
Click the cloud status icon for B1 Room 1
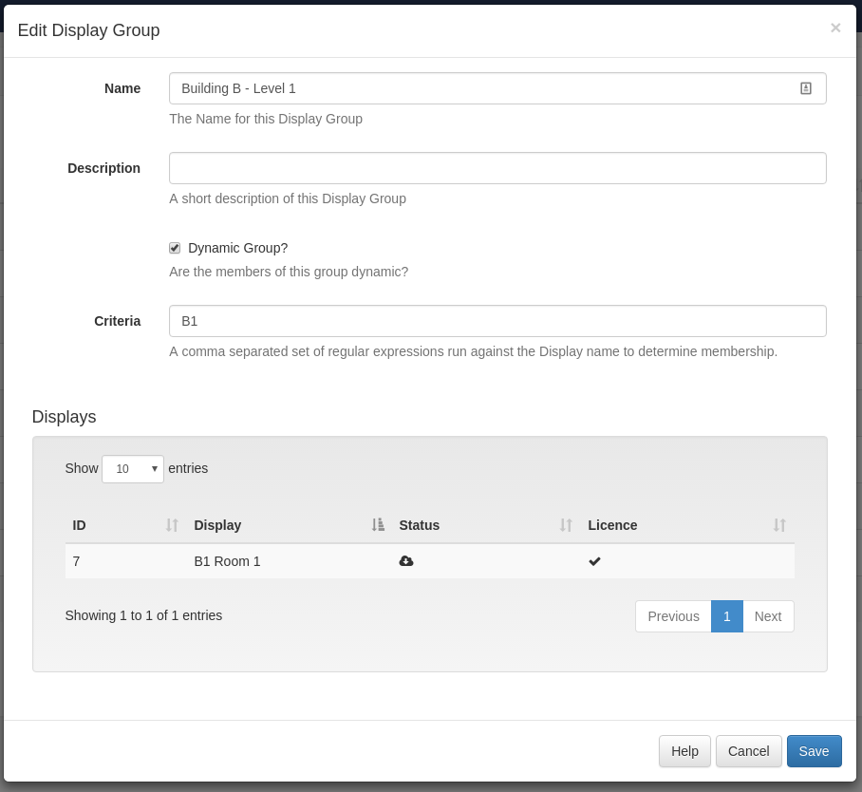point(406,561)
